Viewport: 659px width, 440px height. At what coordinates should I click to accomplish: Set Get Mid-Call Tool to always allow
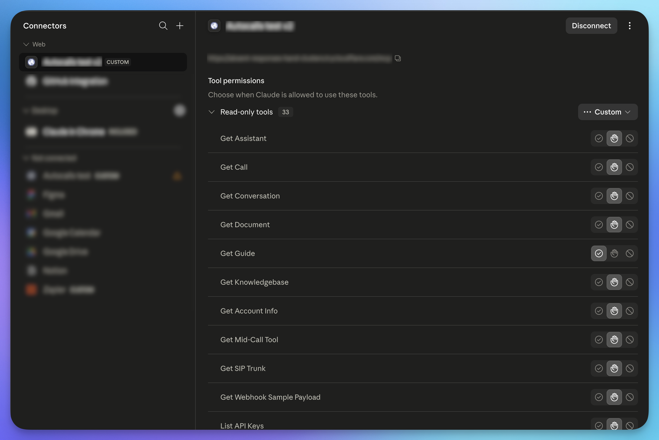click(599, 340)
